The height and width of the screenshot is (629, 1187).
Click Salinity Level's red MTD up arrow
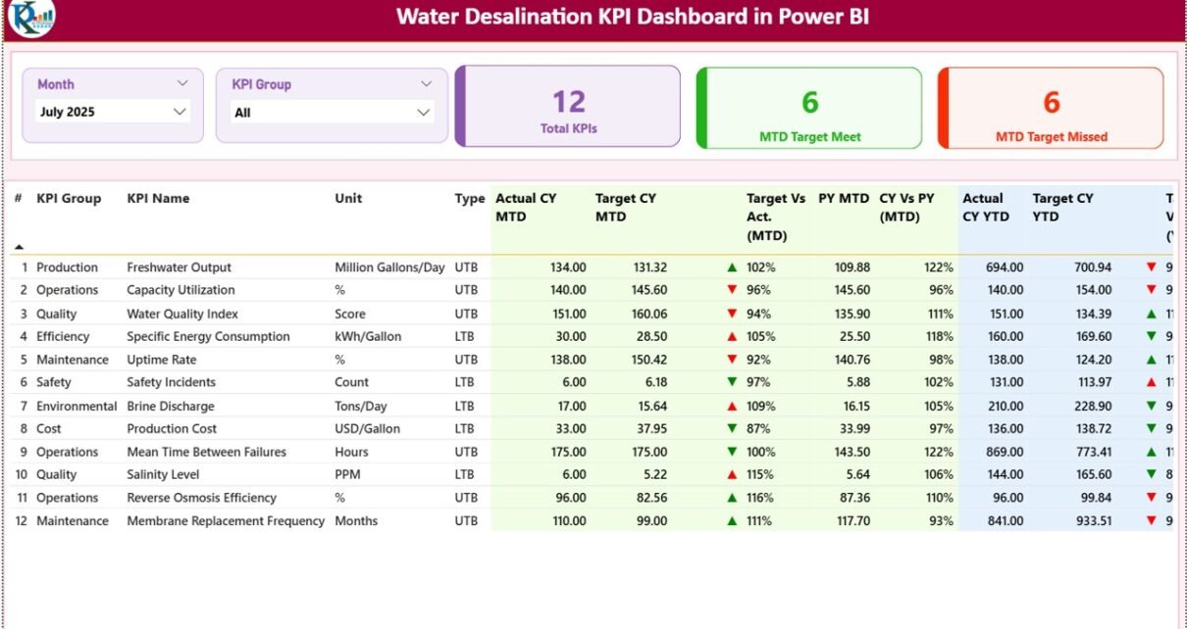pyautogui.click(x=731, y=475)
